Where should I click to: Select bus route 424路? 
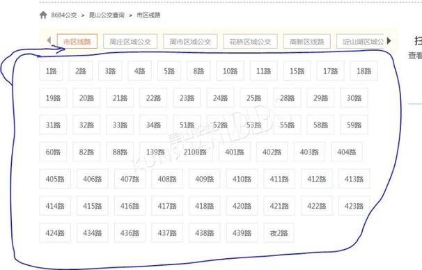55,233
